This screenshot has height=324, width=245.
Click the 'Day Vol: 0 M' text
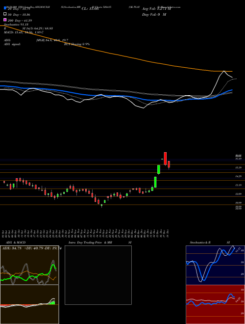pos(154,14)
